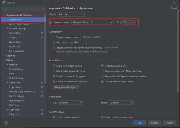Click the How it works link

(x=111, y=47)
